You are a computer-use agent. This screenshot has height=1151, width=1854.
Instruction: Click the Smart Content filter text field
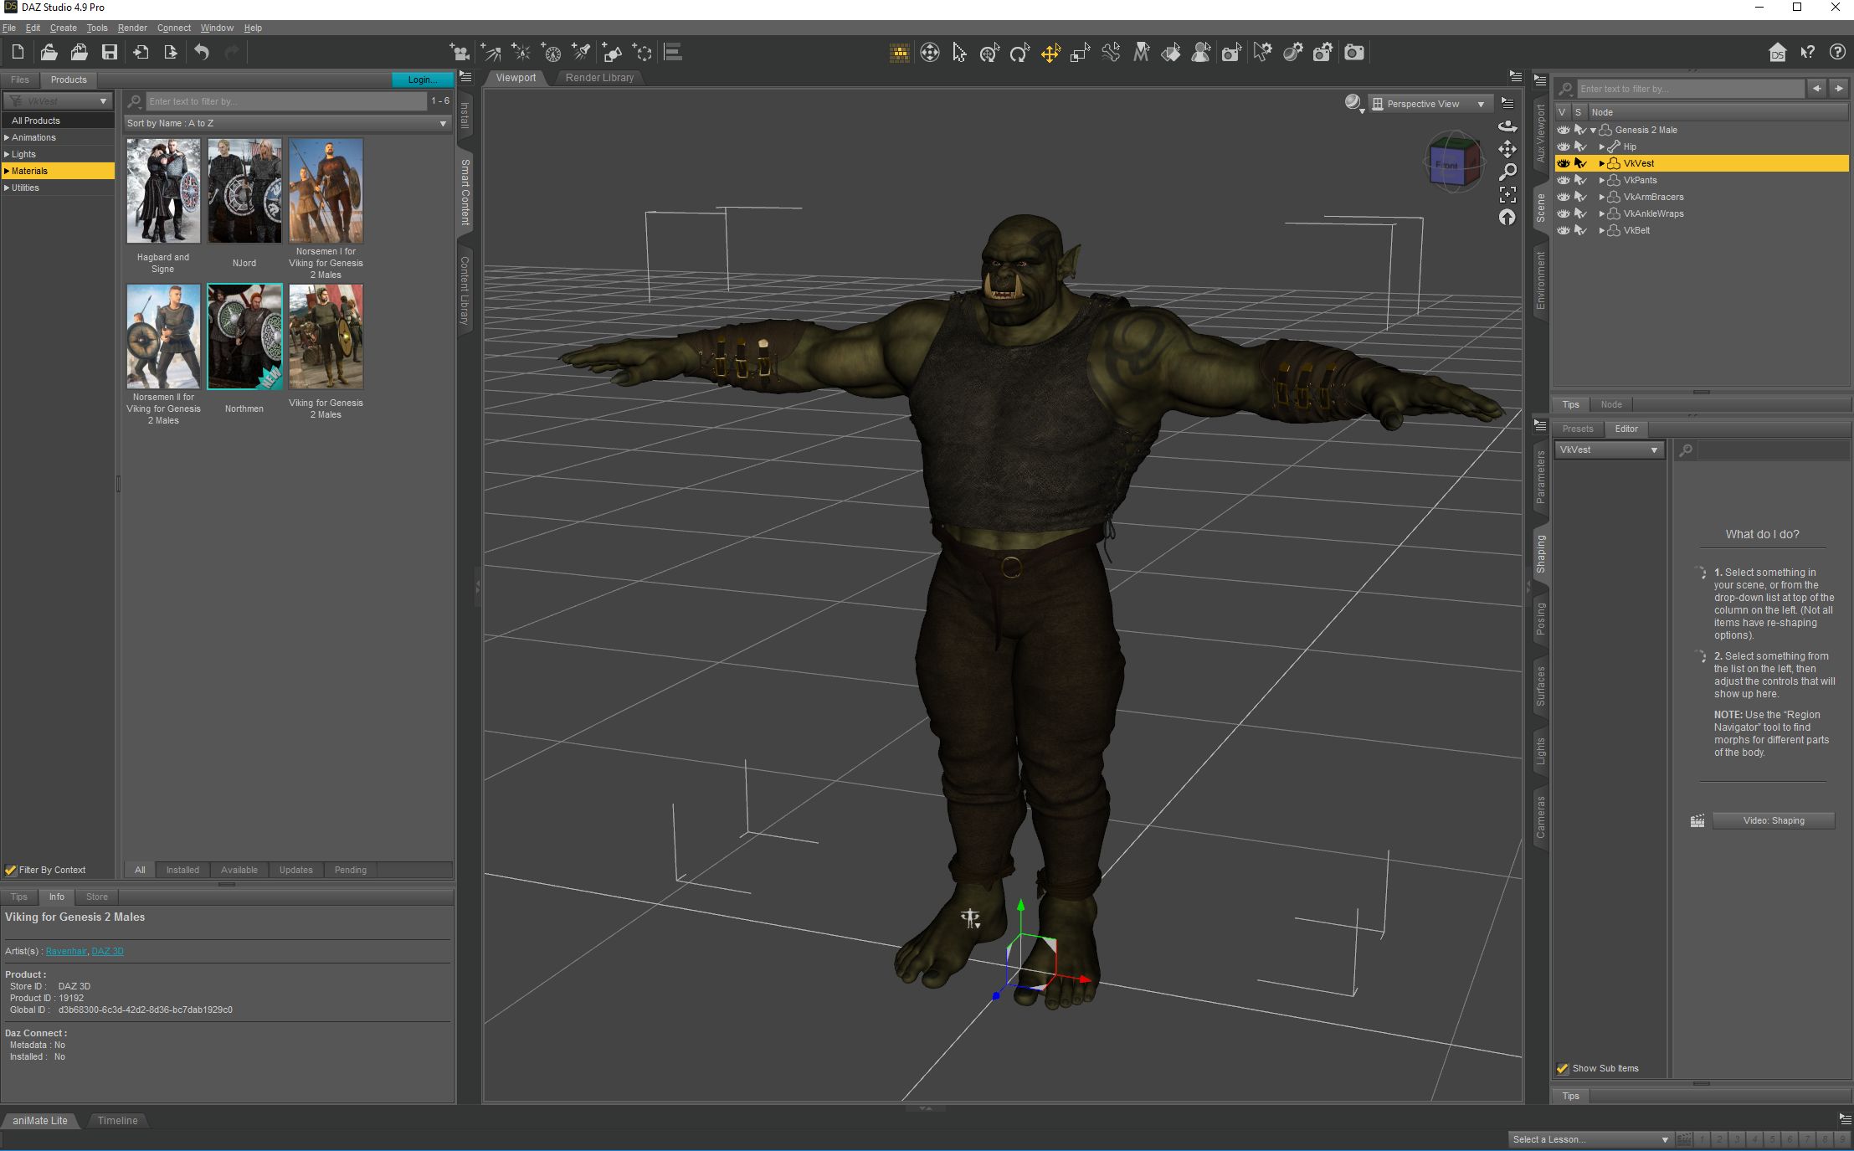pos(286,101)
